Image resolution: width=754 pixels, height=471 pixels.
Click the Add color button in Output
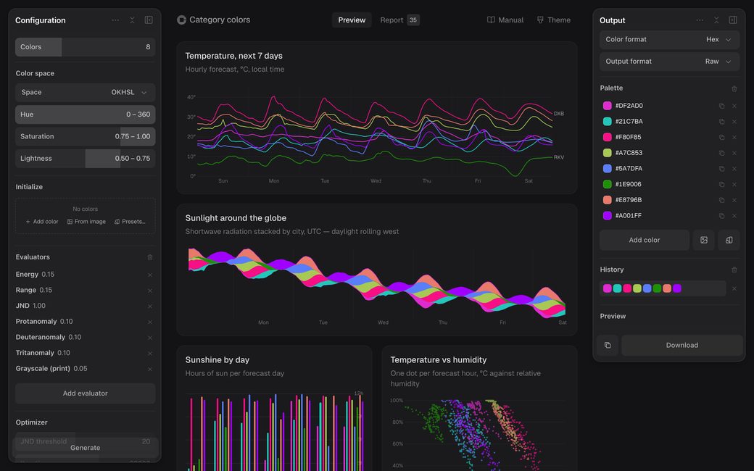coord(645,240)
